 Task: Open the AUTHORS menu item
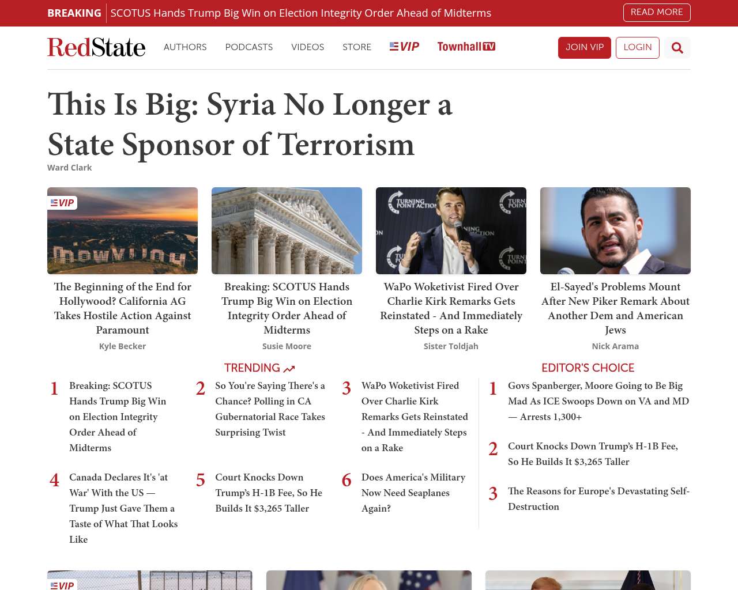click(x=185, y=47)
